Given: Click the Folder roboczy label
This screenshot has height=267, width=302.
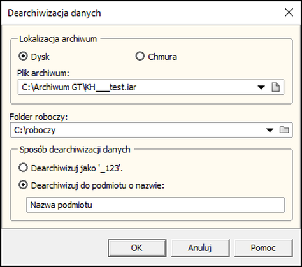Looking at the screenshot, I should [38, 117].
